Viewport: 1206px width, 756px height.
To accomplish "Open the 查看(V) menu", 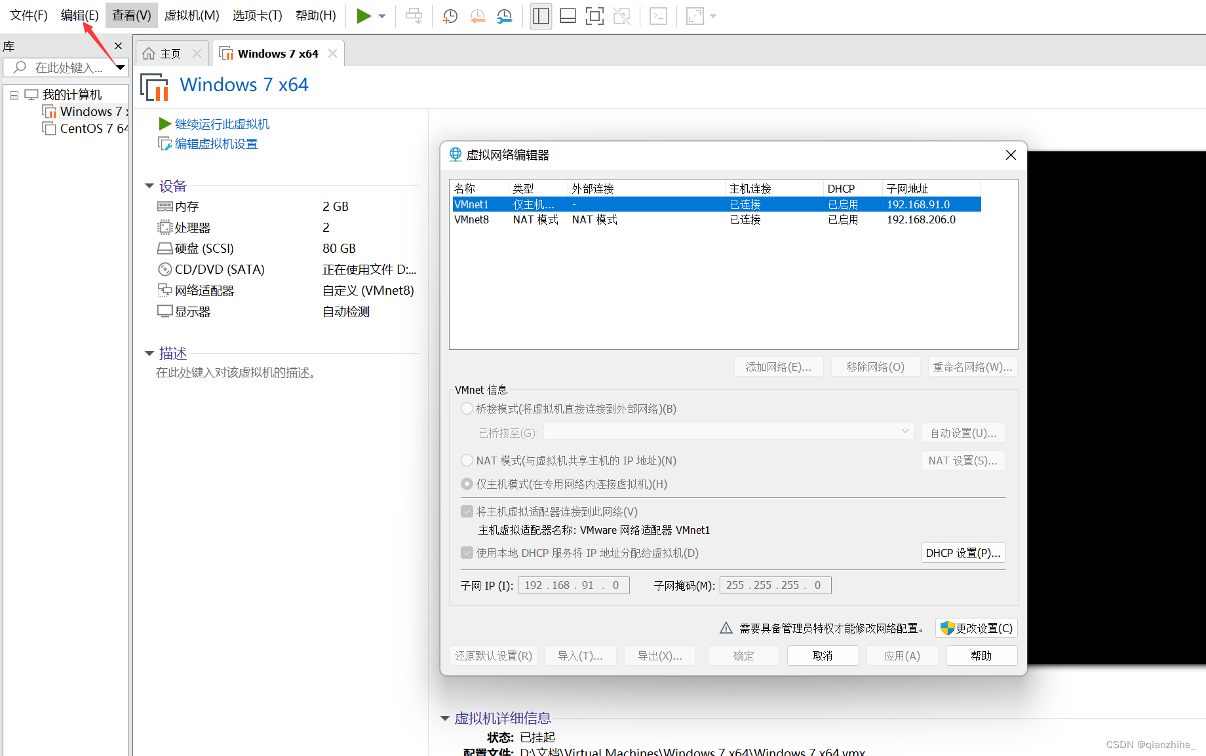I will pos(131,15).
